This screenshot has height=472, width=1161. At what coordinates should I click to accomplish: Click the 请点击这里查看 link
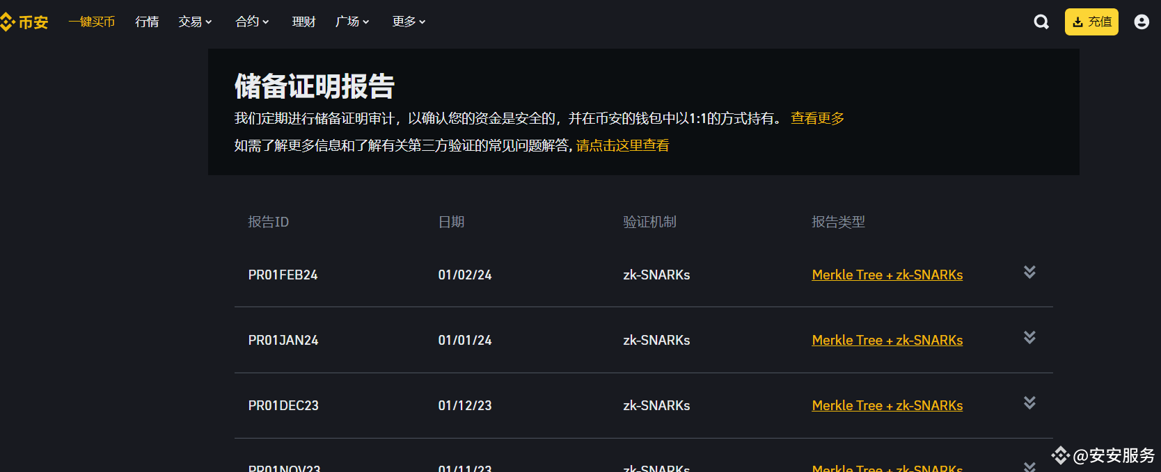pos(622,146)
